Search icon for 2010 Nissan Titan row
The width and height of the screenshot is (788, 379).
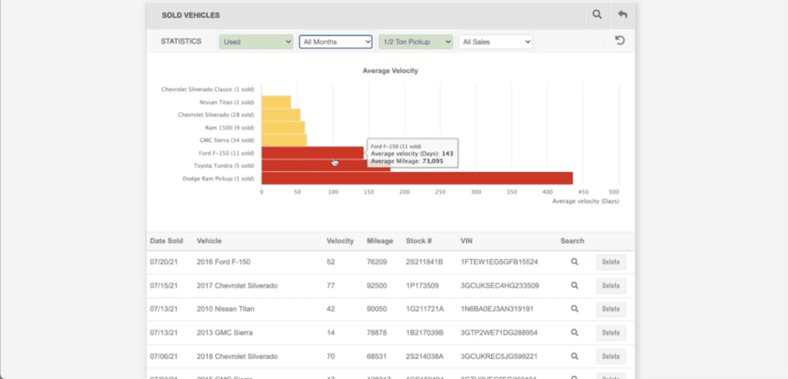(574, 309)
